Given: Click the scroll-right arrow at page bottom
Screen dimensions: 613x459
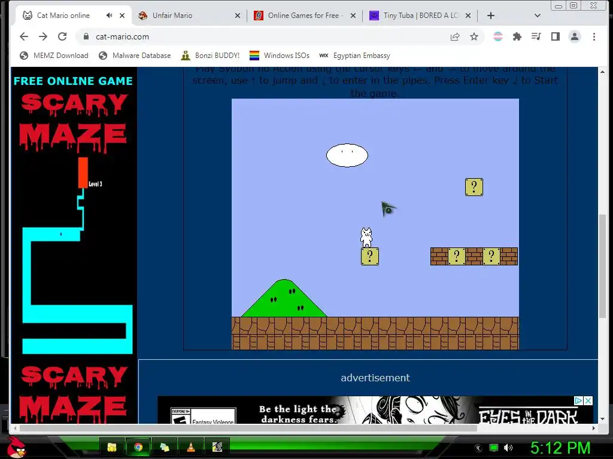Looking at the screenshot, I should (594, 428).
